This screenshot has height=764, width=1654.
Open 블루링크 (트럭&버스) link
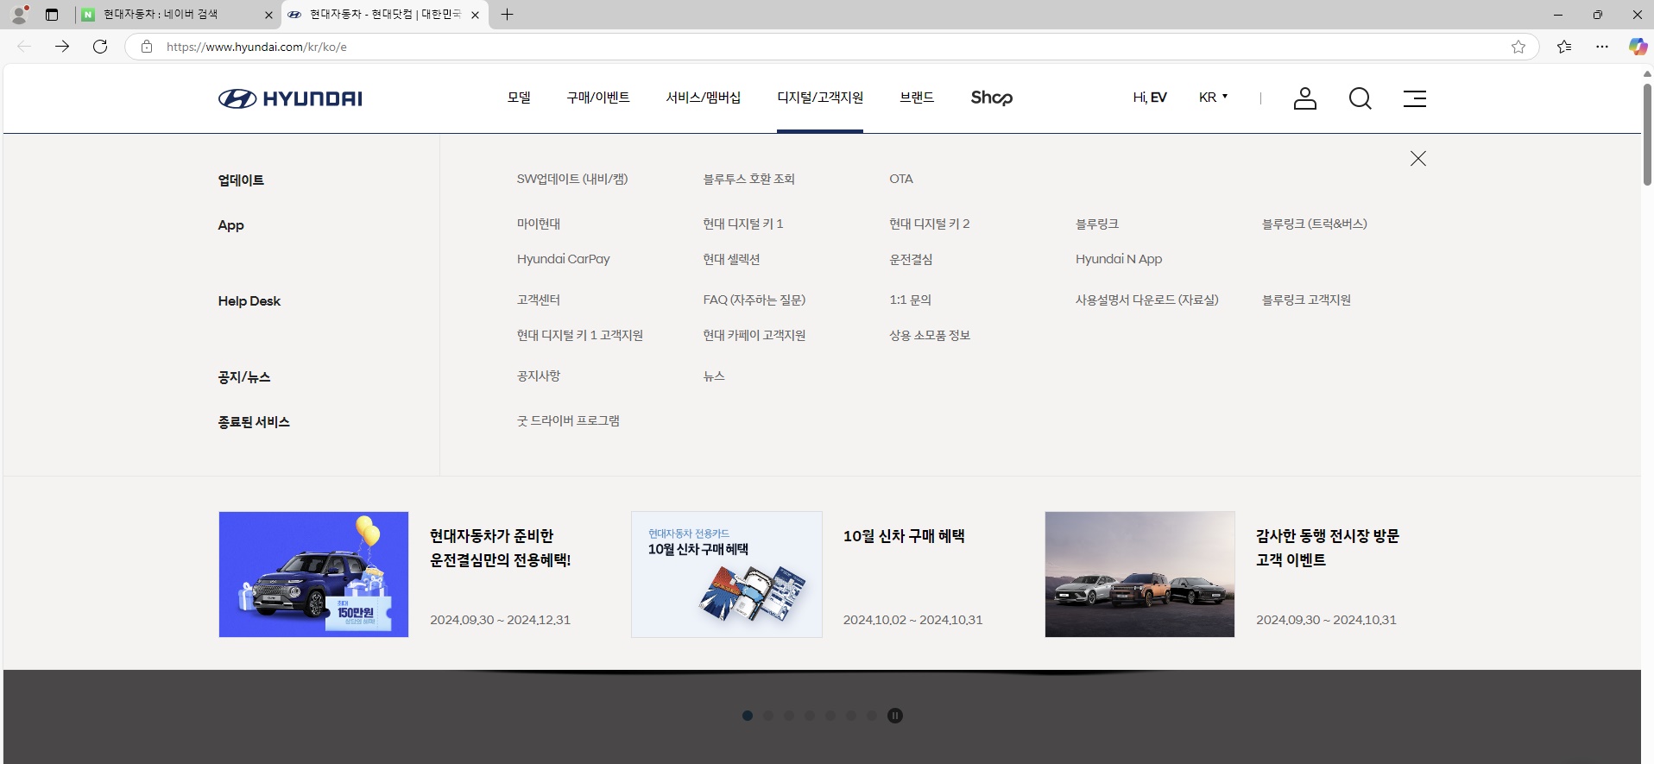[1315, 224]
